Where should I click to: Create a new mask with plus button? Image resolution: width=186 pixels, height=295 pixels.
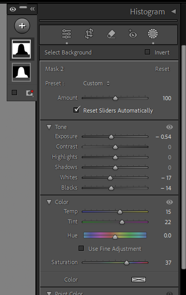tap(22, 26)
